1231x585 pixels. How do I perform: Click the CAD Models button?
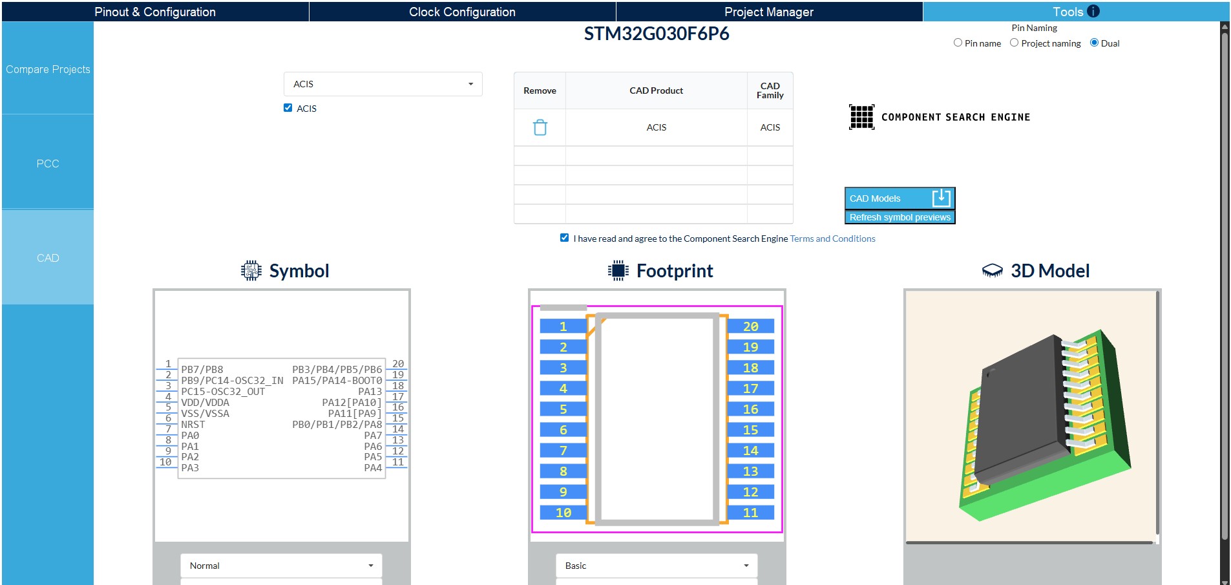coord(900,198)
